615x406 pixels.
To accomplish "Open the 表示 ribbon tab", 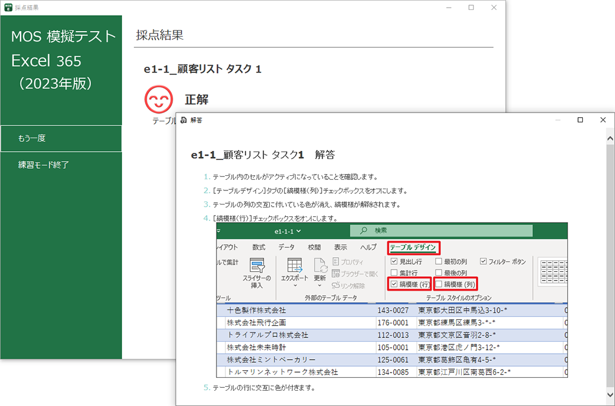I will tap(340, 247).
